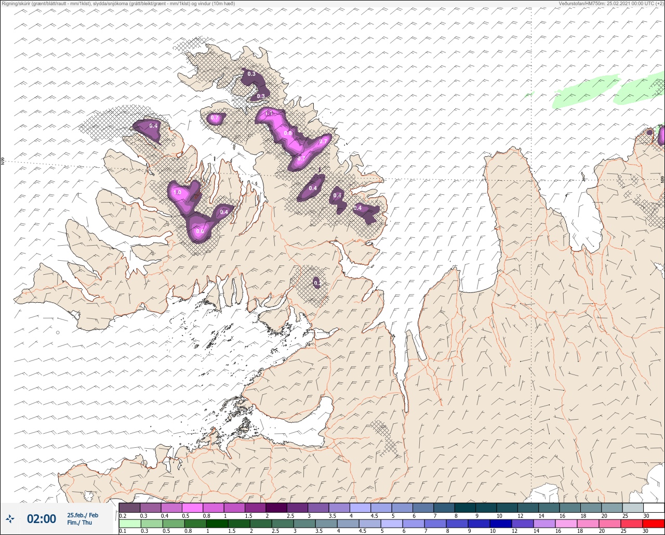Click the N99 latitude label on right edge
The height and width of the screenshot is (535, 665).
click(662, 179)
